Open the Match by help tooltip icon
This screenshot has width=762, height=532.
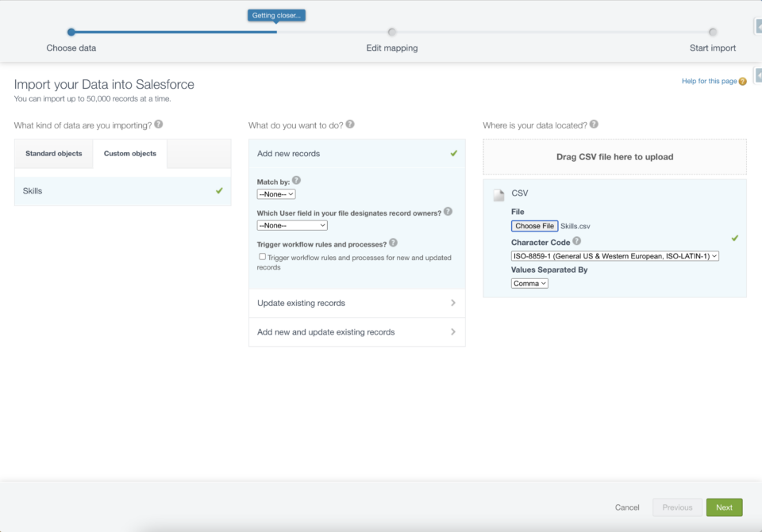tap(296, 180)
